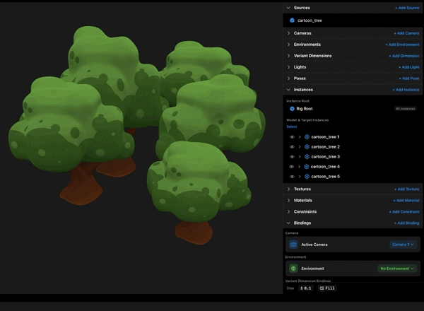The height and width of the screenshot is (311, 424).
Task: Click the cartoon_tree 3 instance icon
Action: (x=307, y=157)
